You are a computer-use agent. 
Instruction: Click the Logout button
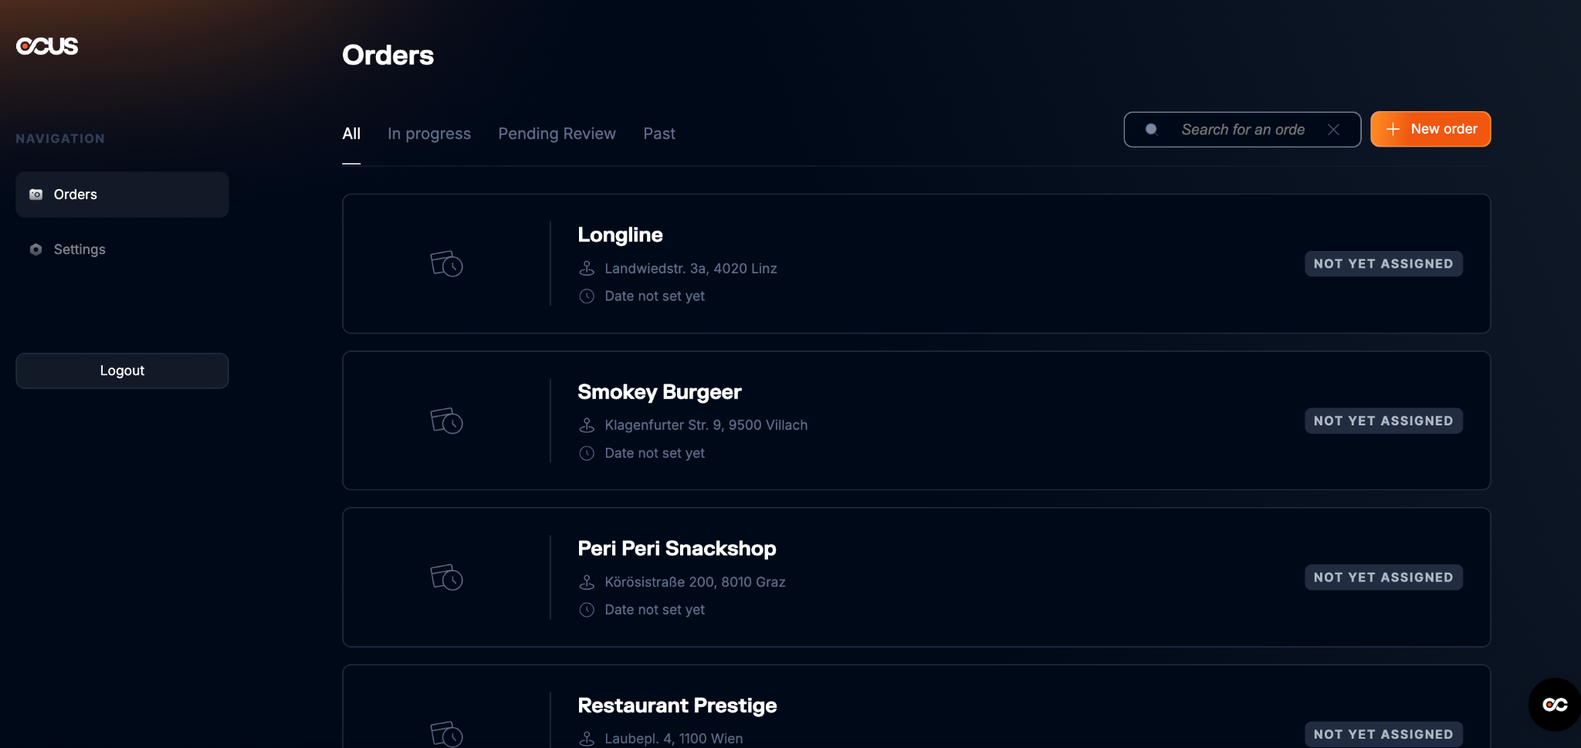(122, 371)
